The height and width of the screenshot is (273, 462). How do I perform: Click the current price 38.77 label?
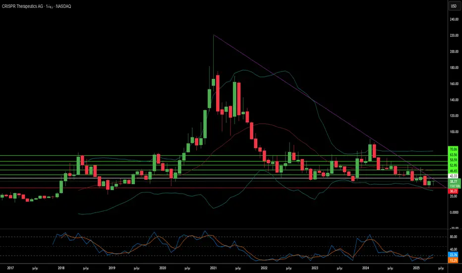(x=454, y=182)
